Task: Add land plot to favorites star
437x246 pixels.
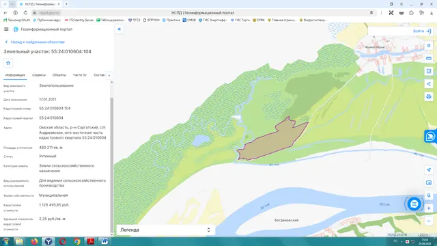Action: (8, 63)
